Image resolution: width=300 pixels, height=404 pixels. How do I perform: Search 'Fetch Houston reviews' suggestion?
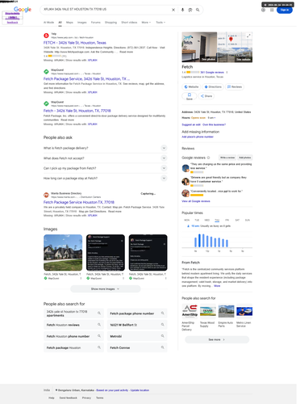click(x=73, y=325)
